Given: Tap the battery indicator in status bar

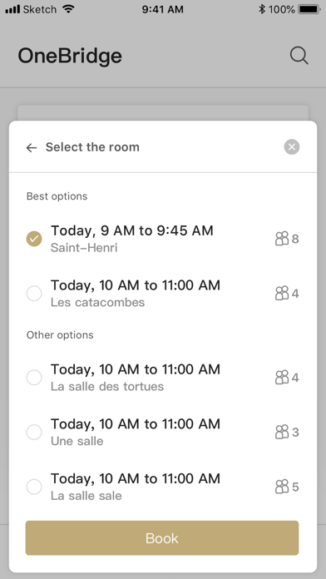Looking at the screenshot, I should (x=309, y=9).
